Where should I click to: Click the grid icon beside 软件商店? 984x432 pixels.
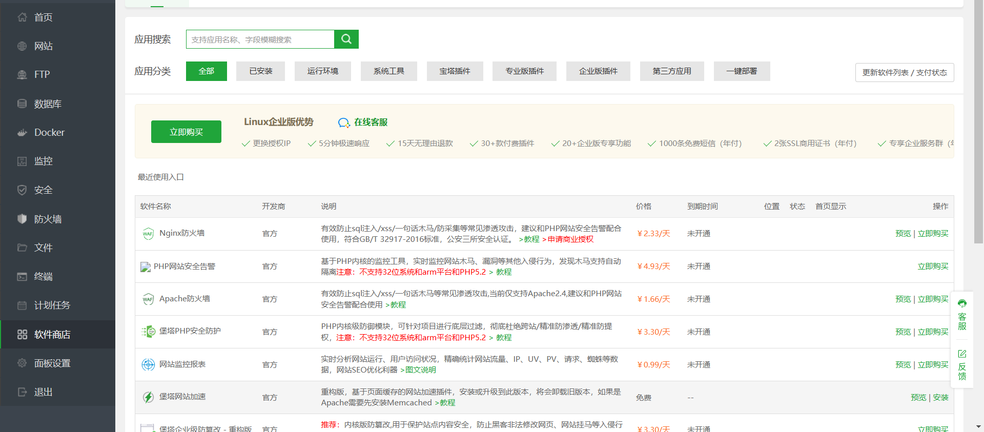click(x=22, y=334)
